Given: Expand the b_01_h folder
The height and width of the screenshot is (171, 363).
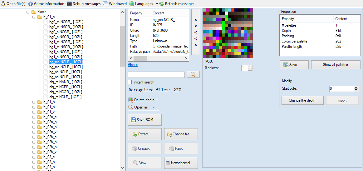Looking at the screenshot, I should [34, 102].
